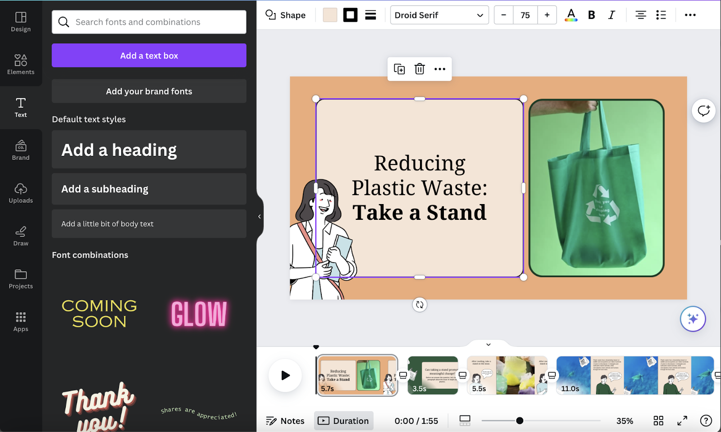The width and height of the screenshot is (721, 432).
Task: Open the Droid Serif font dropdown
Action: [x=439, y=15]
